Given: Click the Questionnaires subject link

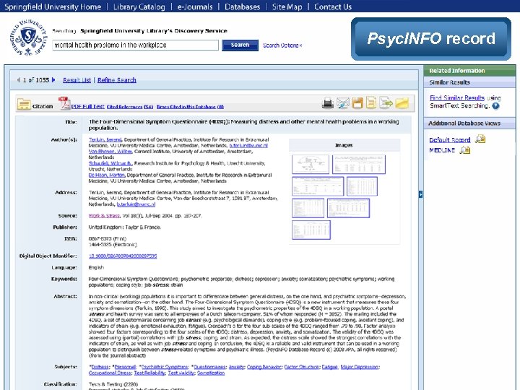Looking at the screenshot, I should (209, 367).
